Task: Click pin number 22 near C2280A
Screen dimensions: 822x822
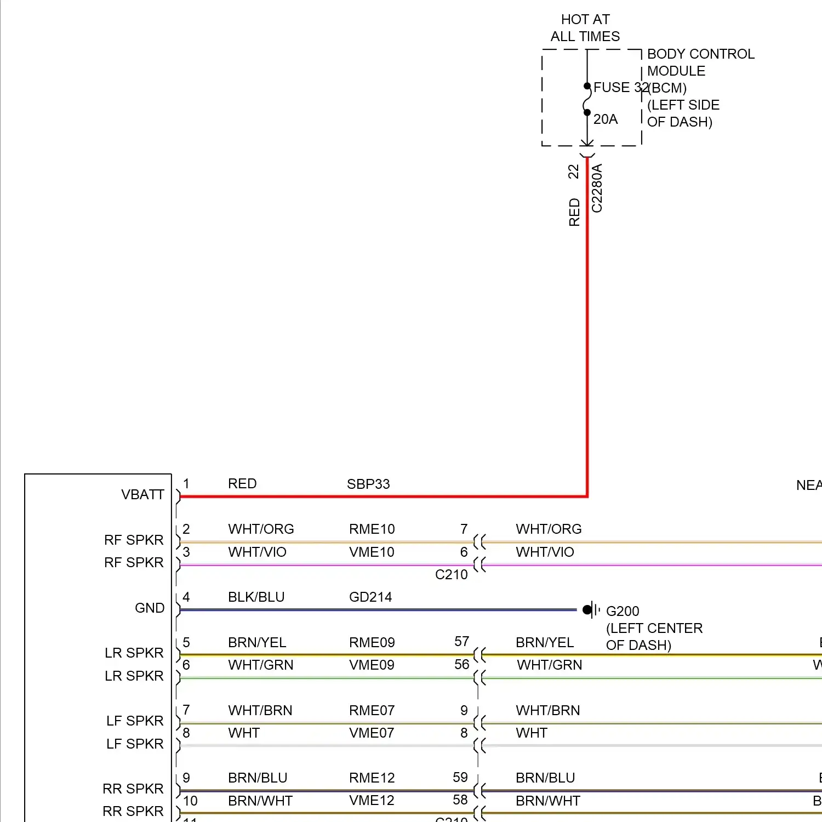Action: pyautogui.click(x=574, y=172)
